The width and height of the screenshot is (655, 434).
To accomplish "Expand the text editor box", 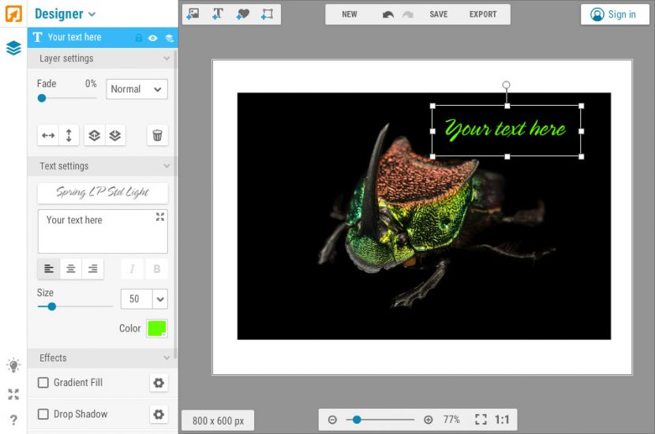I will (x=160, y=217).
